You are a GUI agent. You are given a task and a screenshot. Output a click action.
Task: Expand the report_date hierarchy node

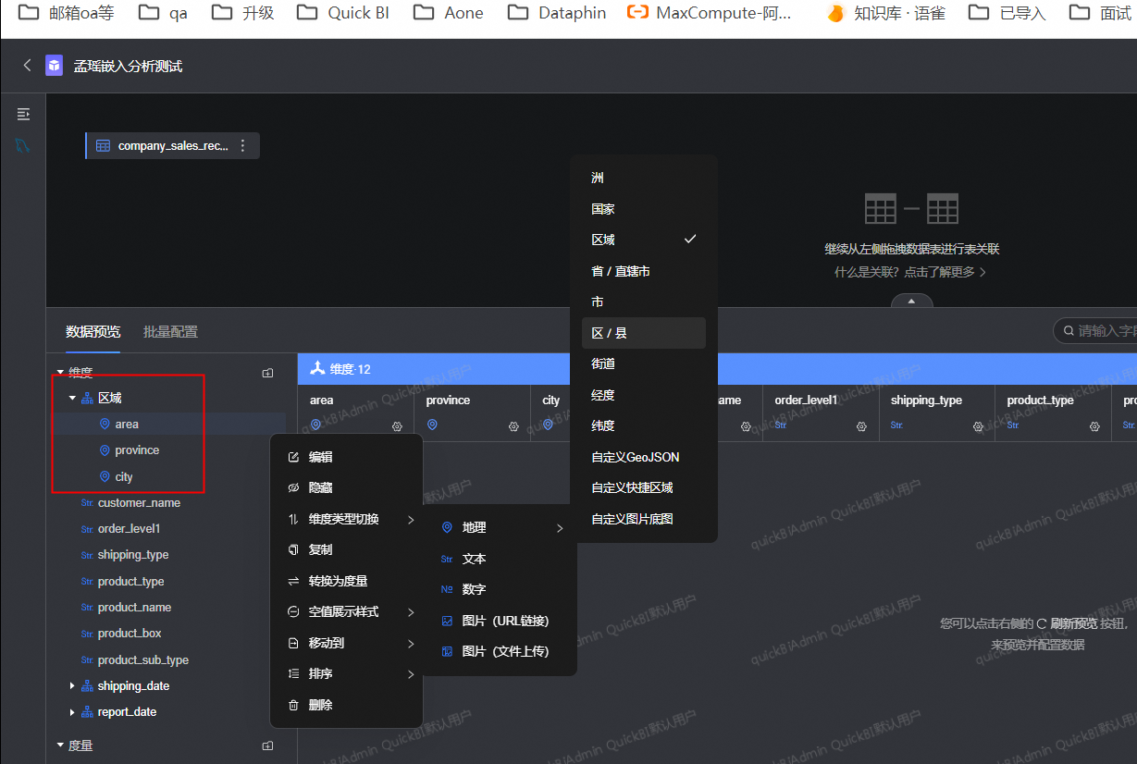click(x=72, y=712)
